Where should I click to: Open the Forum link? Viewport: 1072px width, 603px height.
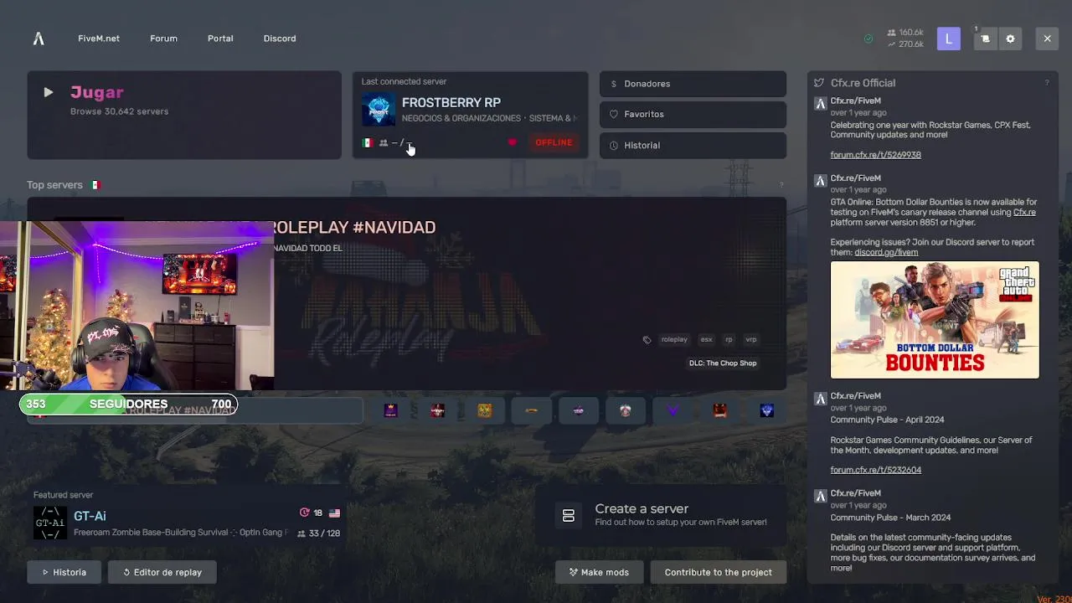(x=163, y=39)
